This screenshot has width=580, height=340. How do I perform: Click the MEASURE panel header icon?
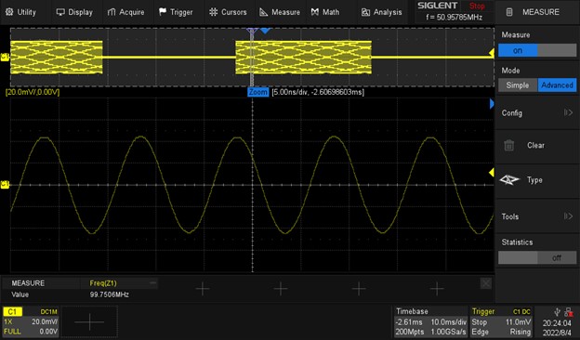click(x=509, y=12)
